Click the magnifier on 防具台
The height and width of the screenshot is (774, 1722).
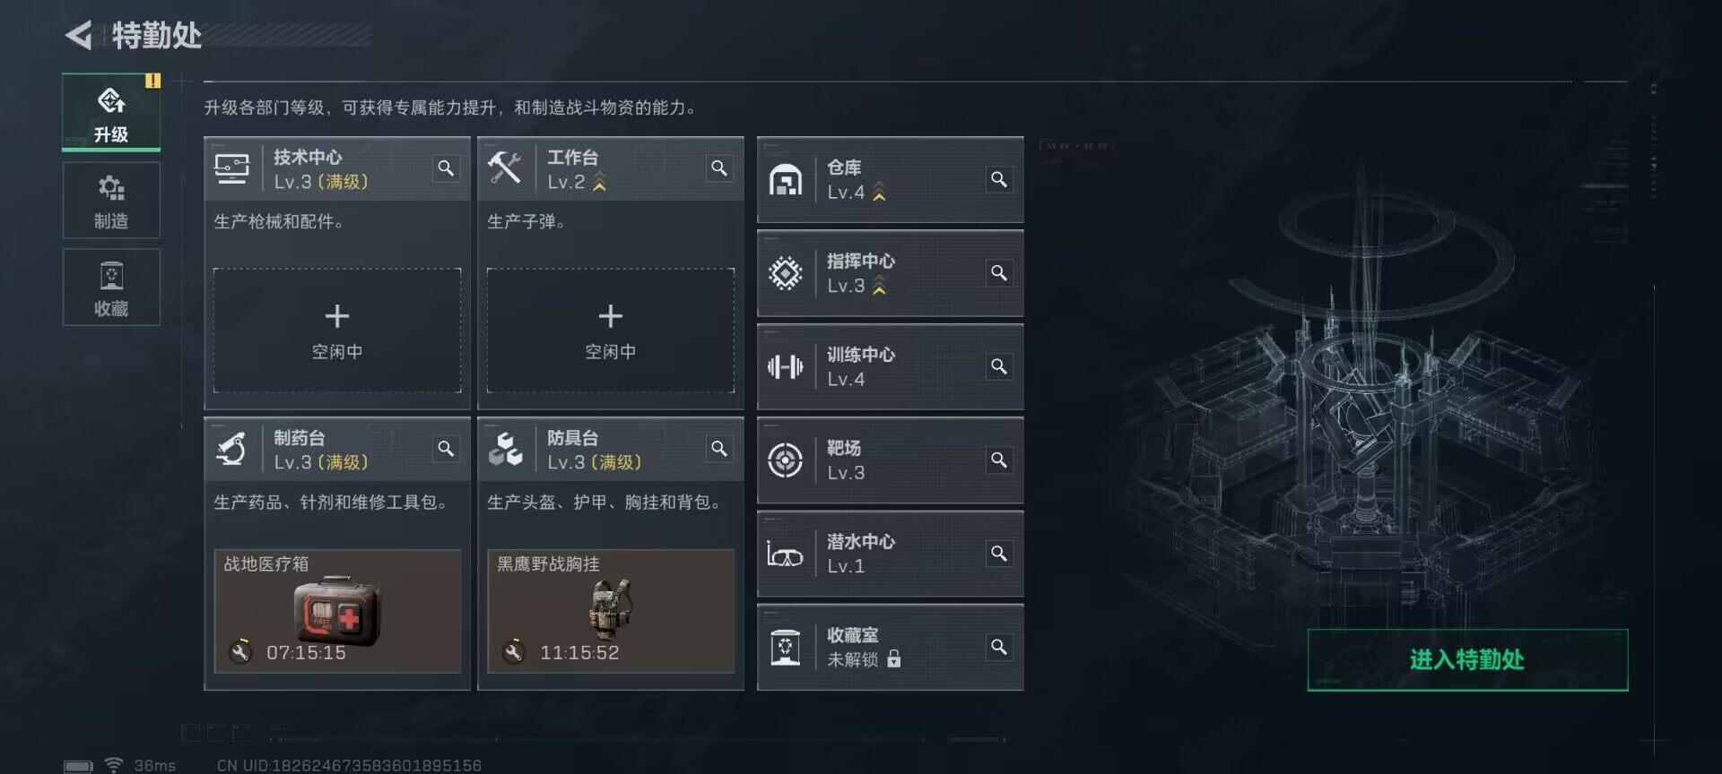pos(719,449)
